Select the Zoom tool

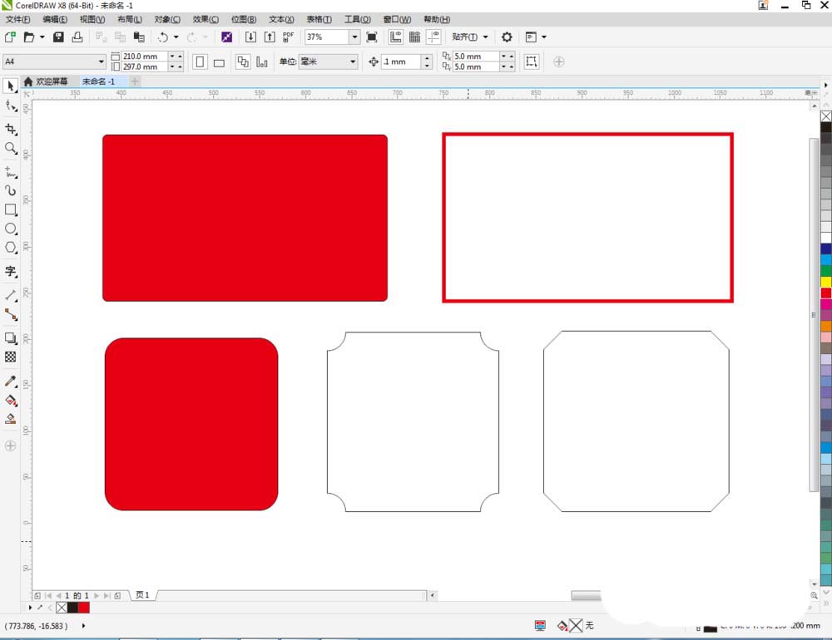(x=11, y=148)
